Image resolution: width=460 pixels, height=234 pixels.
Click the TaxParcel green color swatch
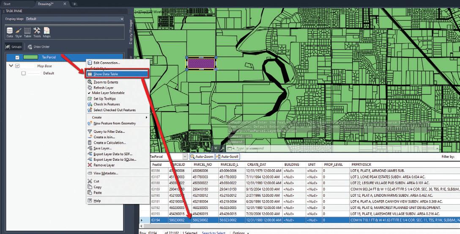[30, 57]
